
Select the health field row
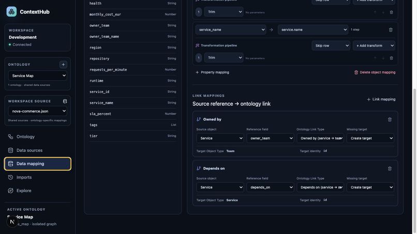tap(133, 4)
